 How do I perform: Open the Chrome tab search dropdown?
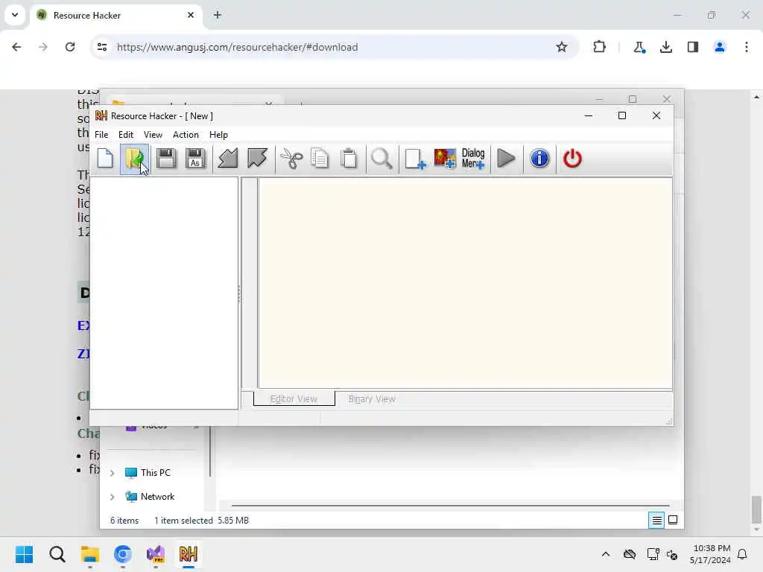click(x=15, y=15)
